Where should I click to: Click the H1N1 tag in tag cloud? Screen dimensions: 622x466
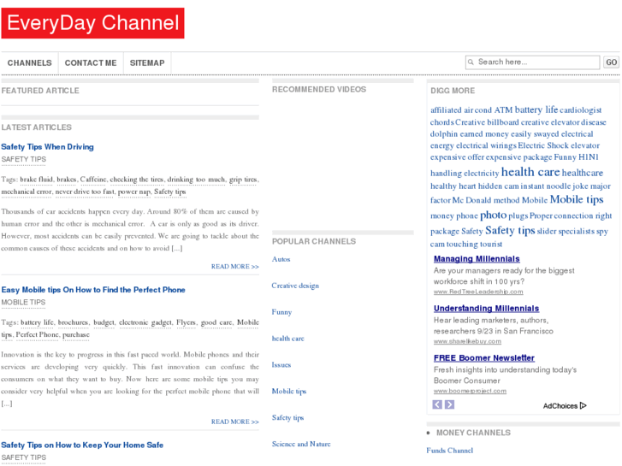pyautogui.click(x=589, y=157)
